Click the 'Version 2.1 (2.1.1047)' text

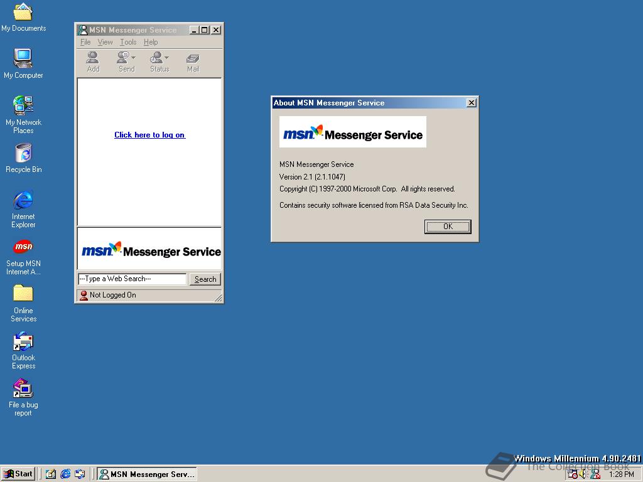[x=312, y=176]
